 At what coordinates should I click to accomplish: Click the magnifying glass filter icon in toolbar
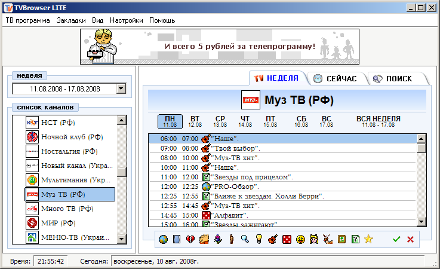pos(245,240)
